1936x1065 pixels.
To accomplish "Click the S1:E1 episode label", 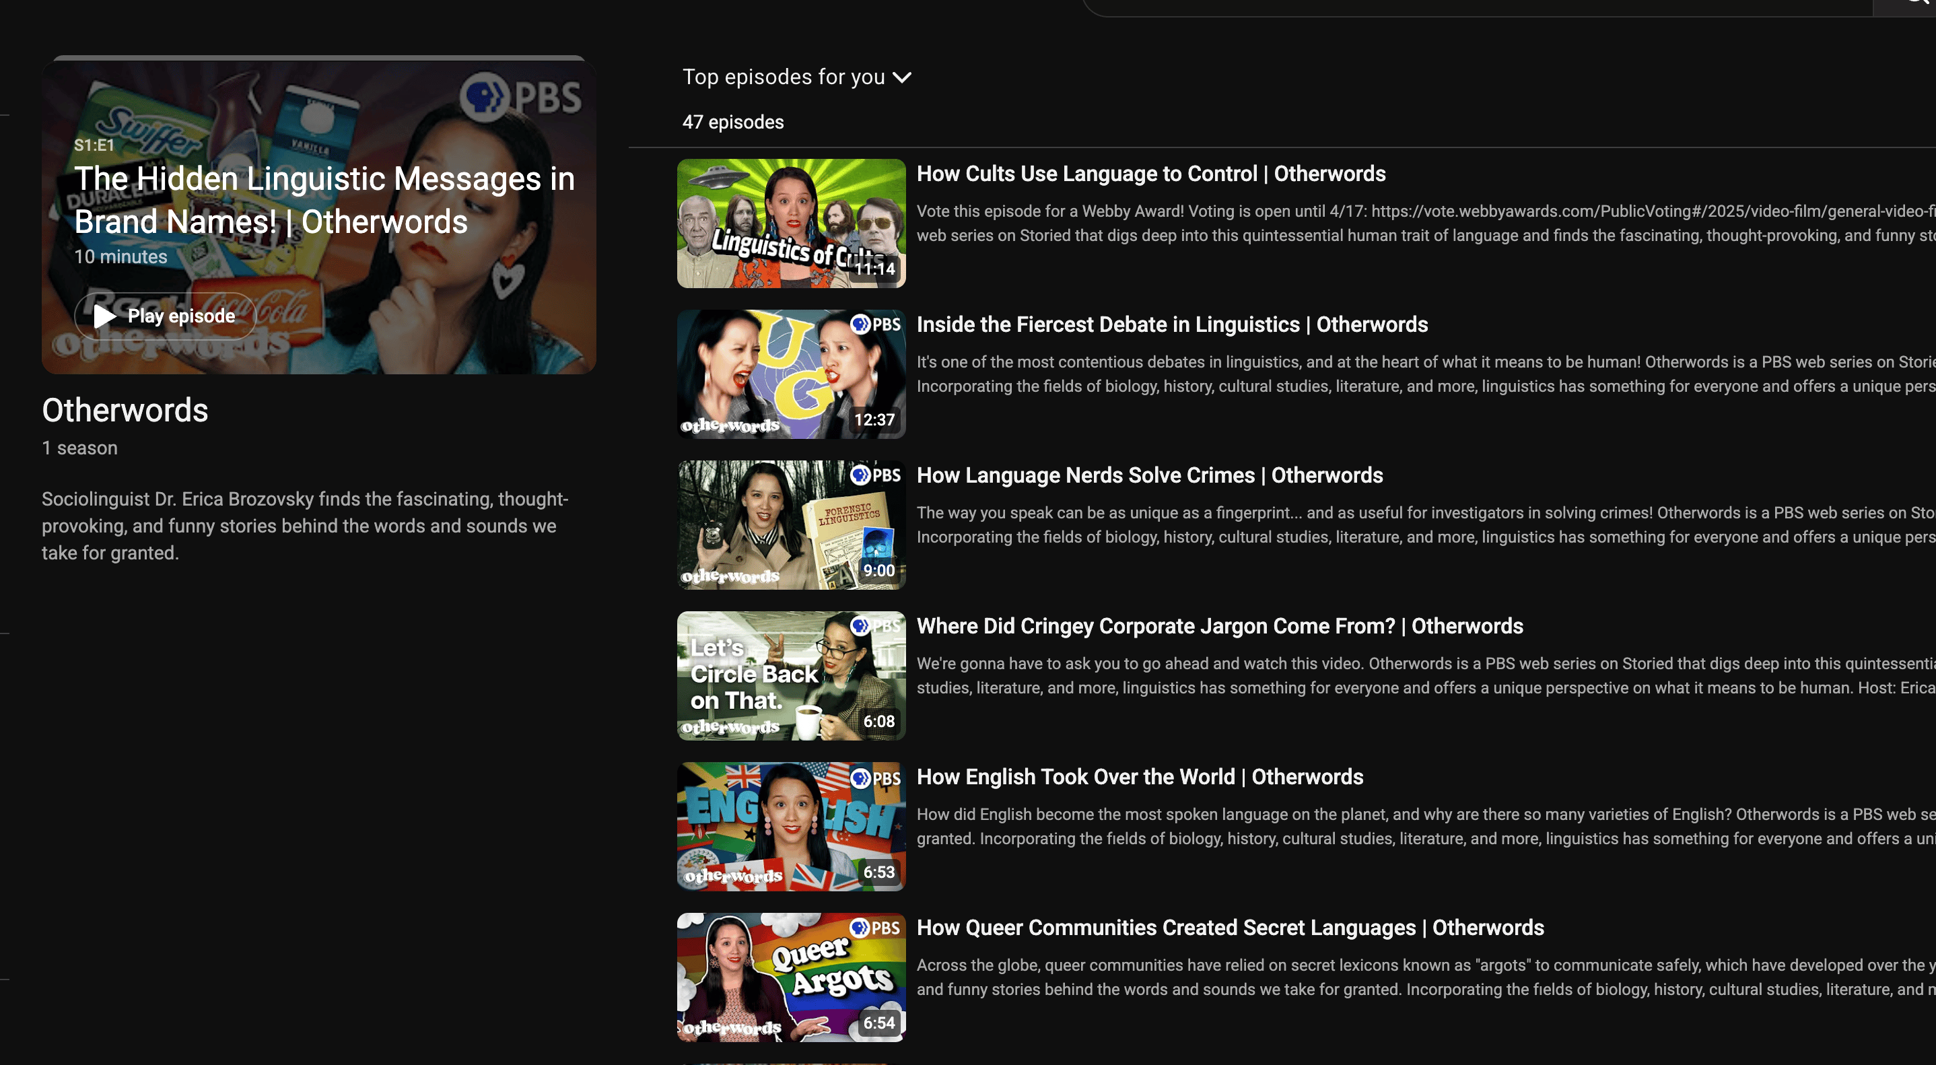I will pyautogui.click(x=94, y=145).
